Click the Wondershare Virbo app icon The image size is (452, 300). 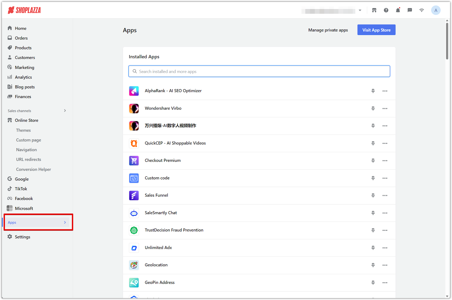coord(134,108)
